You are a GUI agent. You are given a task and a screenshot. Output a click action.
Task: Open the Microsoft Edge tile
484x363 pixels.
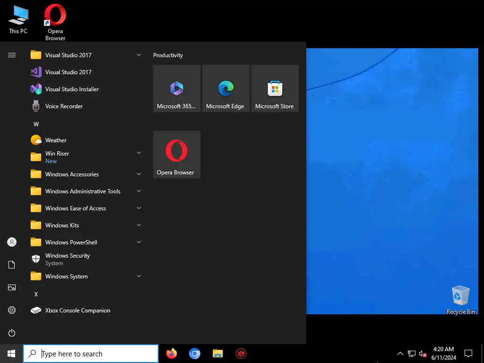(x=225, y=88)
